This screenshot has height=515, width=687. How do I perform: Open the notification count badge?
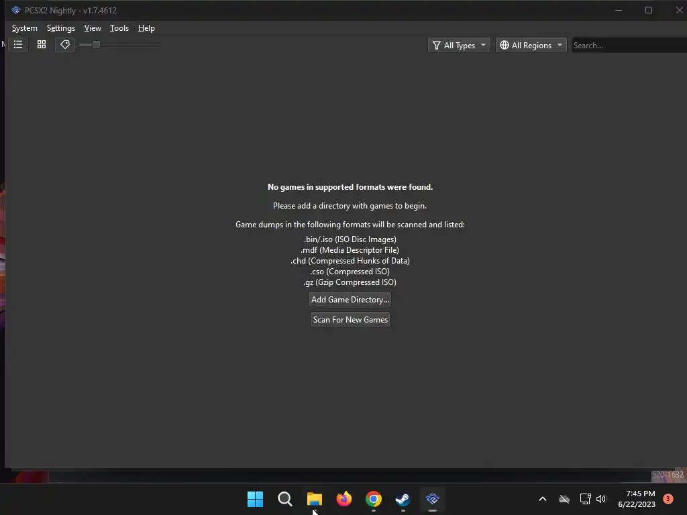[x=668, y=498]
